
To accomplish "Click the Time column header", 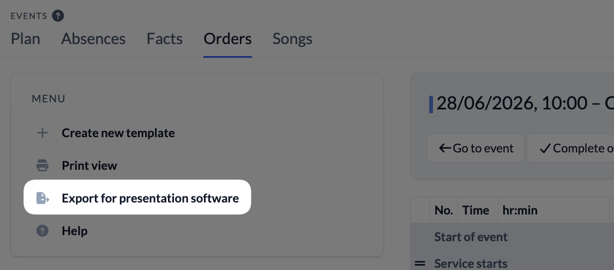I will pyautogui.click(x=475, y=210).
